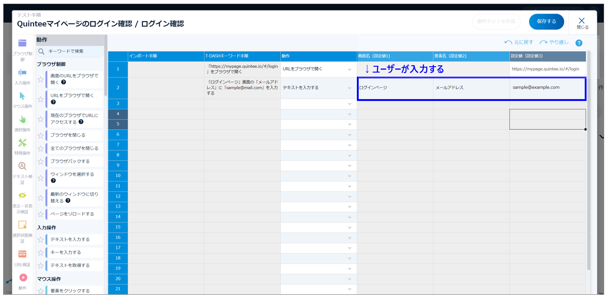The width and height of the screenshot is (610, 297).
Task: Choose キーを入力する from the action list
Action: [x=66, y=252]
